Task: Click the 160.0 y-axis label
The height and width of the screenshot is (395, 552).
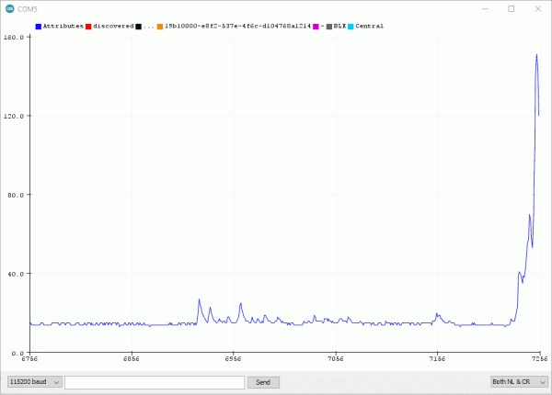Action: 14,38
